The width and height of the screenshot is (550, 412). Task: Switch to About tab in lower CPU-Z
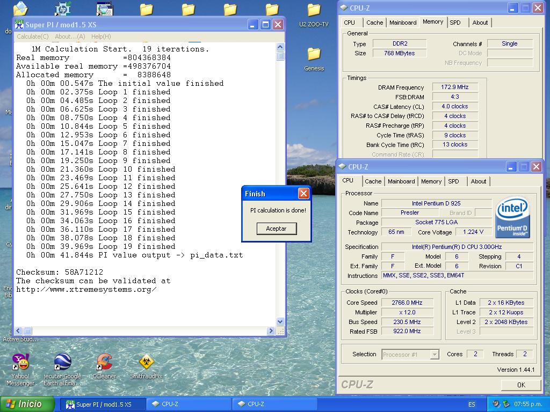pos(479,181)
